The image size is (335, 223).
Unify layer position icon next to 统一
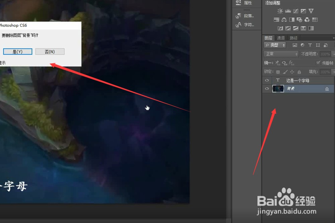click(x=277, y=63)
